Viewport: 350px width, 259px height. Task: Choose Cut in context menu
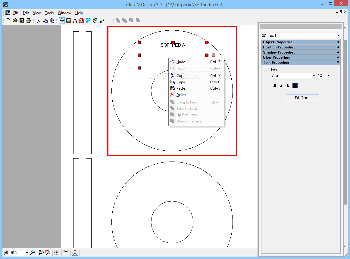(x=196, y=76)
